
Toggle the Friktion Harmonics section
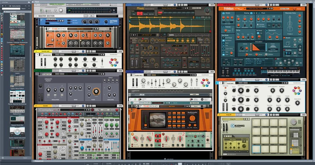(x=266, y=30)
